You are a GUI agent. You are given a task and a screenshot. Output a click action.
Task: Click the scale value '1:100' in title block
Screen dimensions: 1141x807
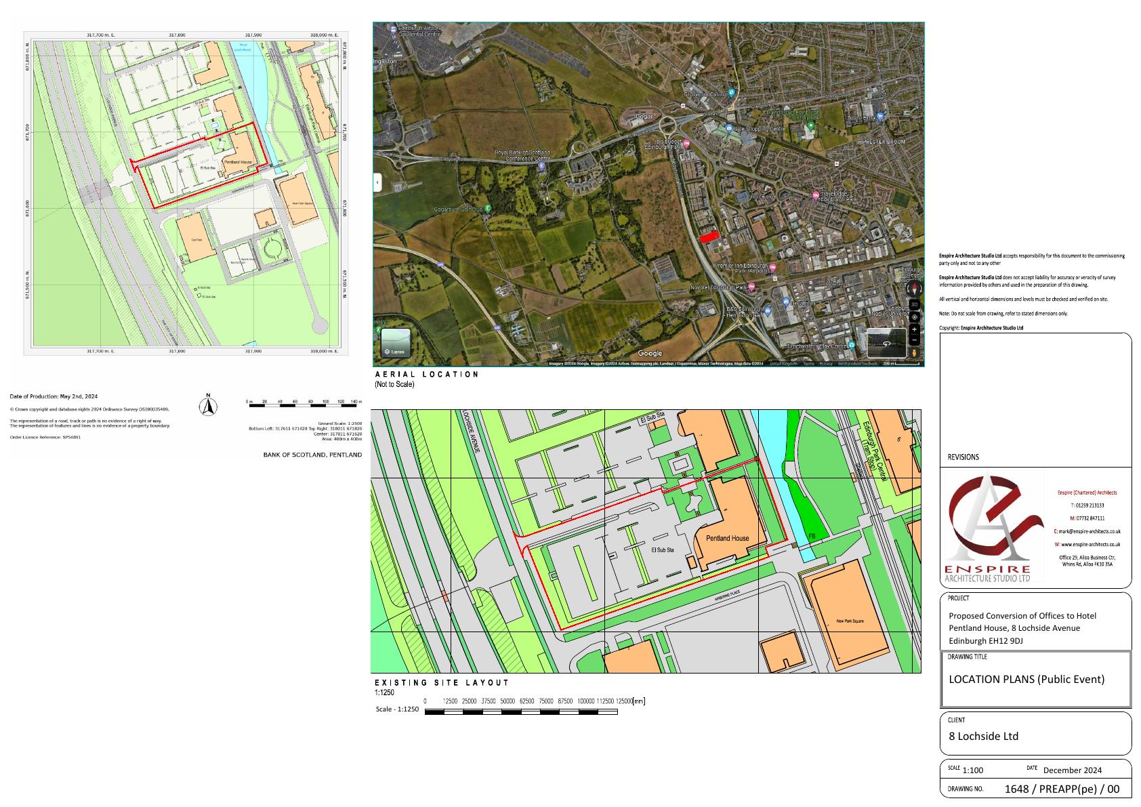point(973,770)
